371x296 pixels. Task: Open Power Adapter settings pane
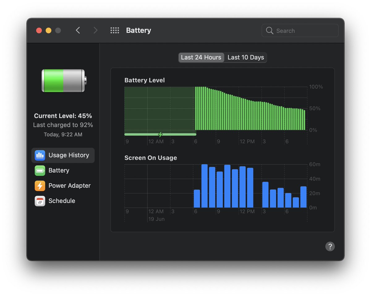(63, 186)
